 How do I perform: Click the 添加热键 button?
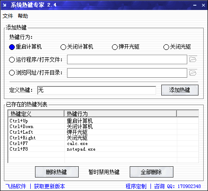click(x=180, y=90)
